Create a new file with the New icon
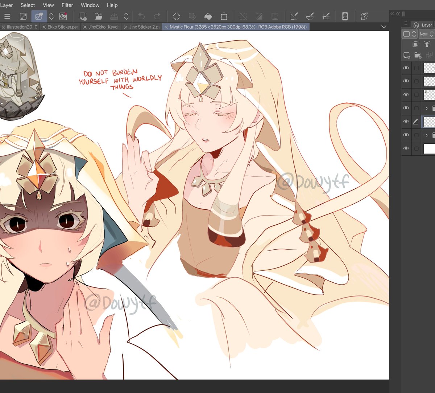This screenshot has width=435, height=393. point(83,16)
